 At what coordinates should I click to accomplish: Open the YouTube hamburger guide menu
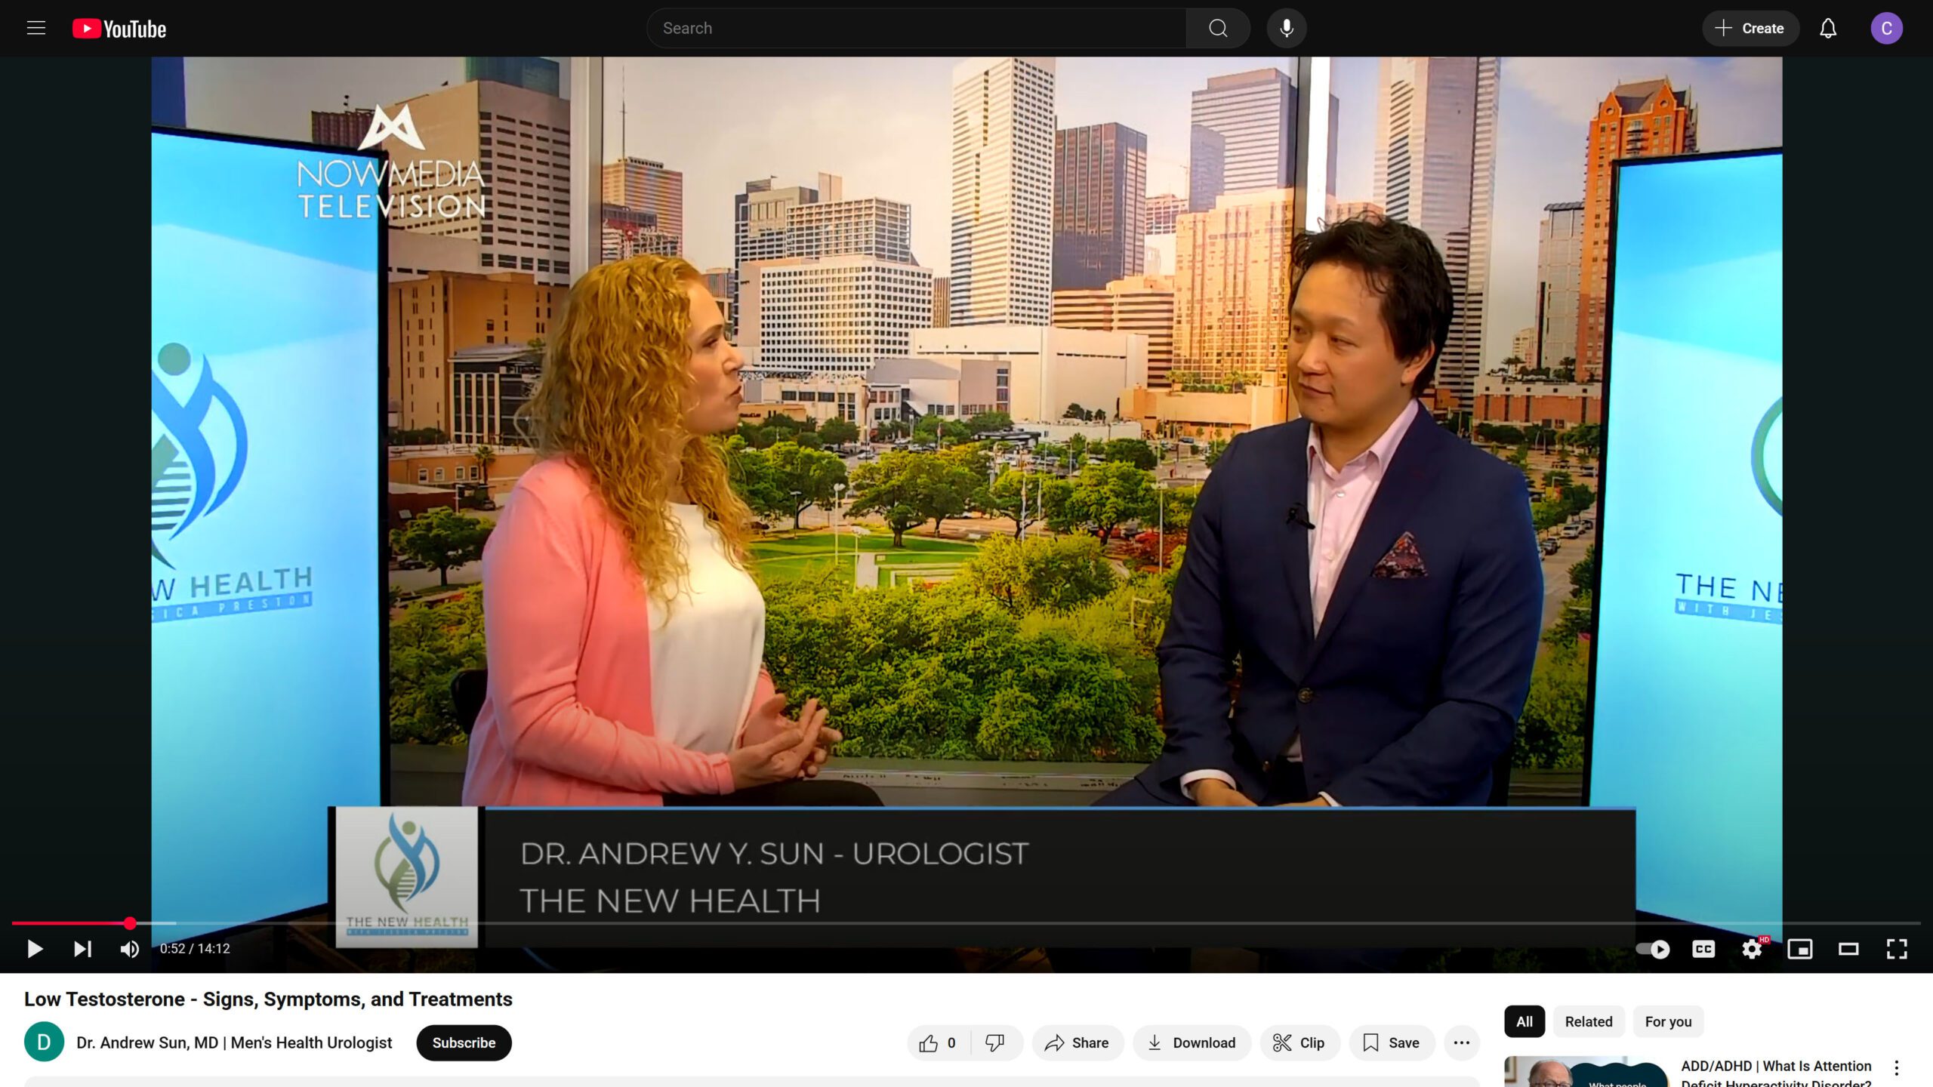tap(36, 29)
